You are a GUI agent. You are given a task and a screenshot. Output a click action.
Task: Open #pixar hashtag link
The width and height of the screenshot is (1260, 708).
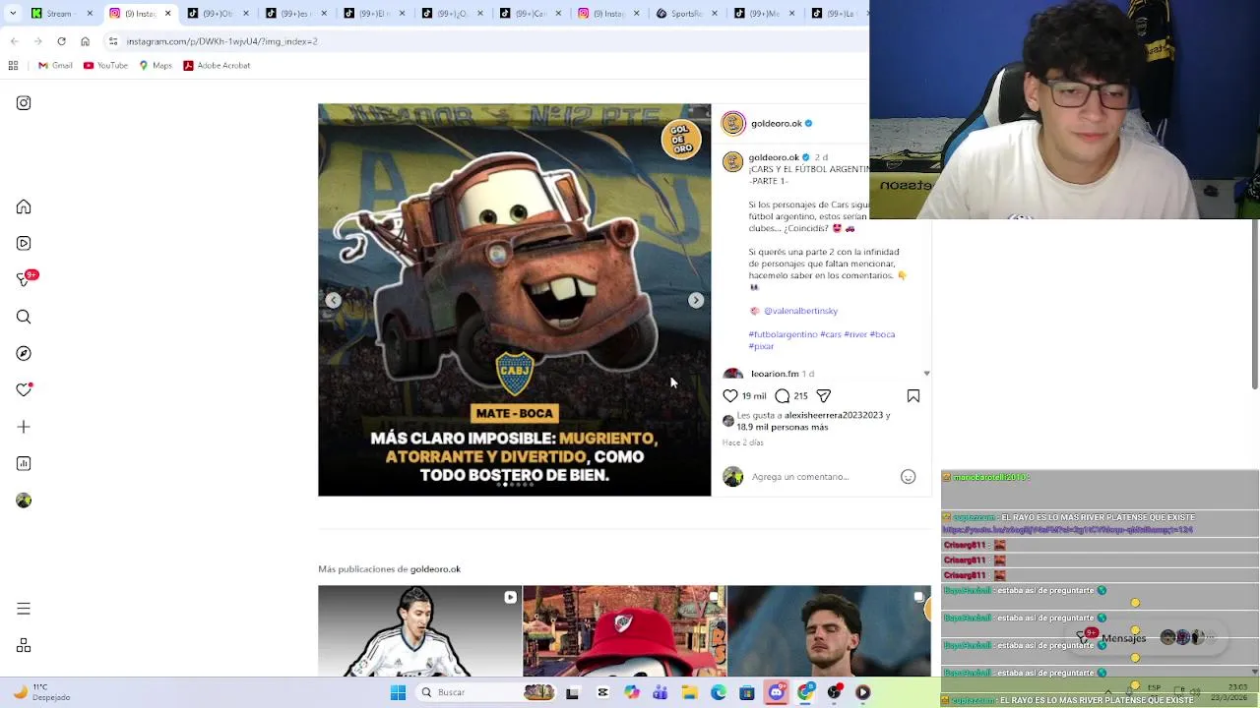[761, 346]
